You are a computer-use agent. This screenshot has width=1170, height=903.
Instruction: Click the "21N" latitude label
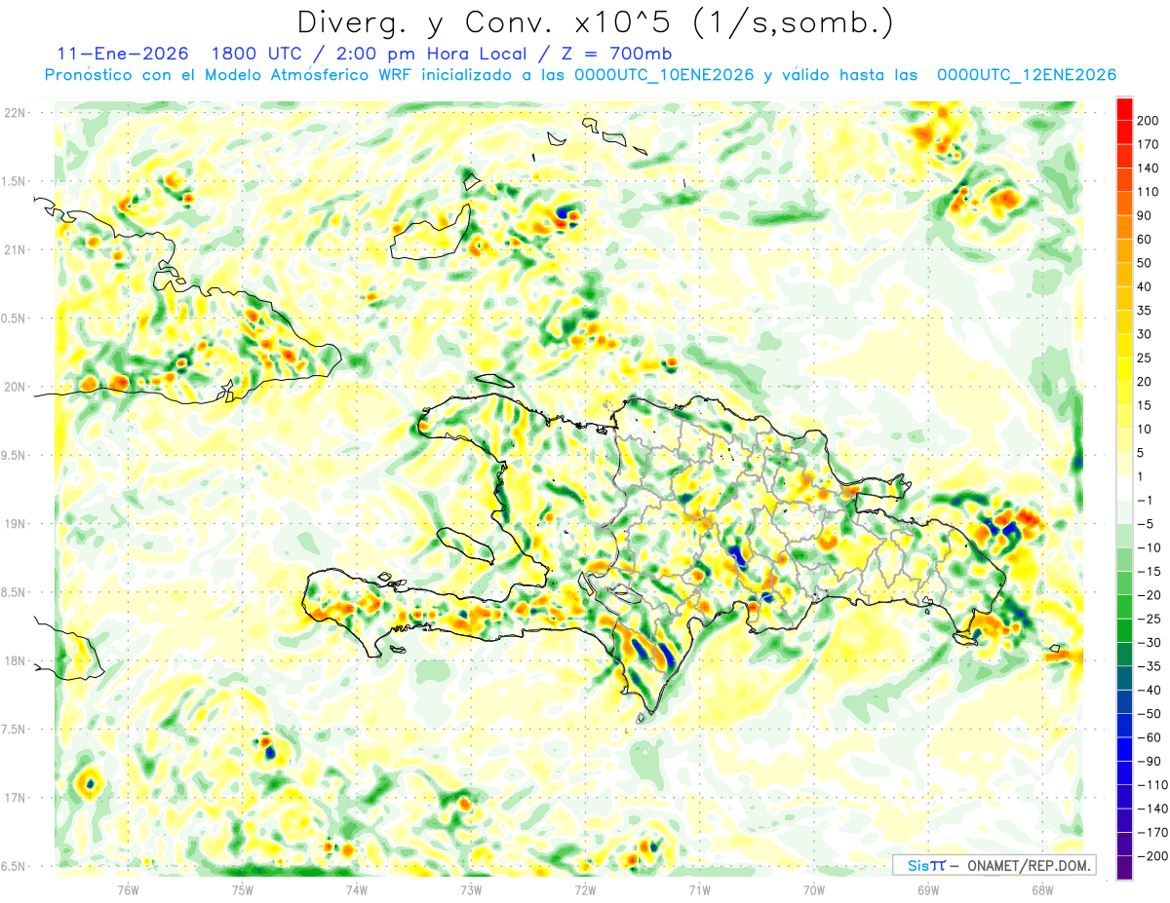coord(15,249)
